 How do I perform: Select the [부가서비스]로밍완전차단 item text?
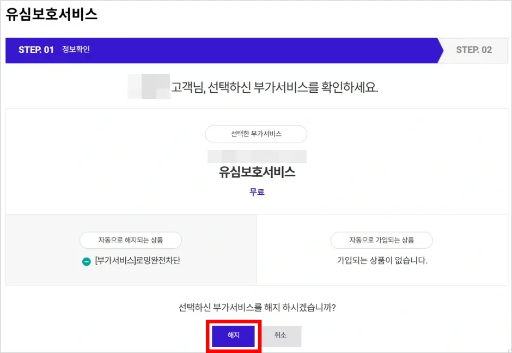(137, 261)
